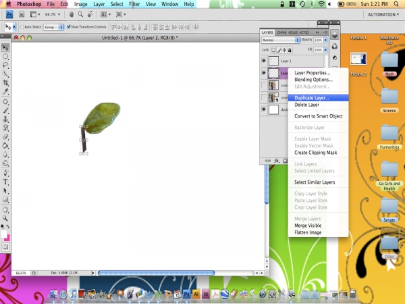Select the Magic Wand tool
The height and width of the screenshot is (304, 405).
point(5,74)
